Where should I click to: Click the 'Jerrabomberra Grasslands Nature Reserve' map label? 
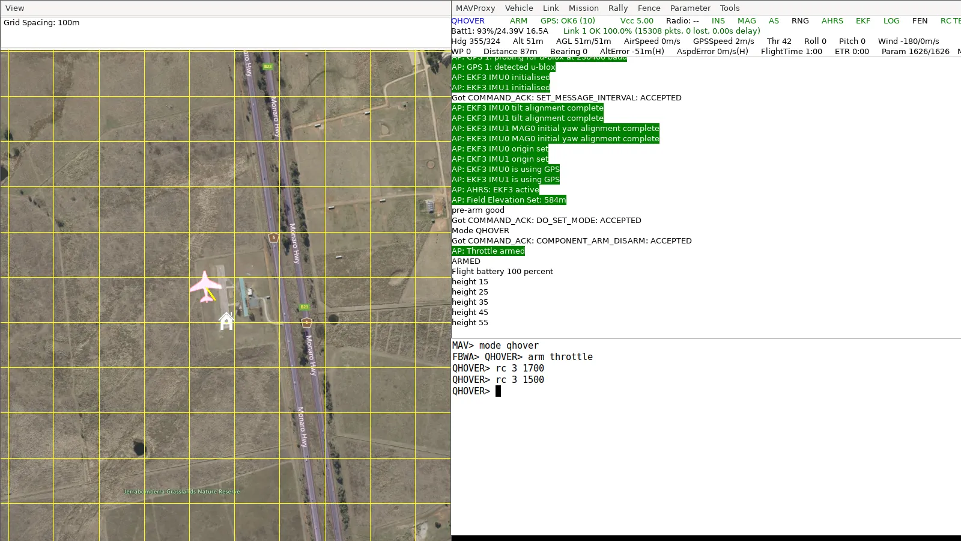coord(181,492)
